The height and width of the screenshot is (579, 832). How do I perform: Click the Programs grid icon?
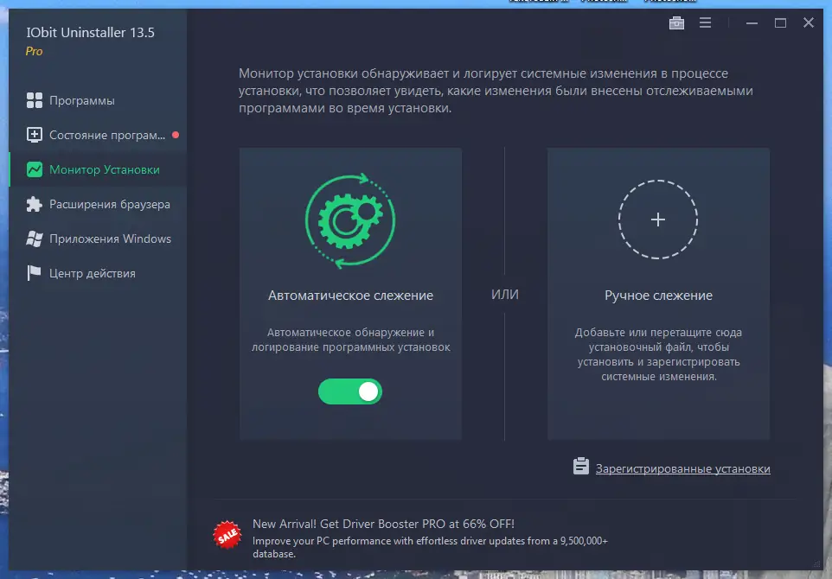pos(35,100)
